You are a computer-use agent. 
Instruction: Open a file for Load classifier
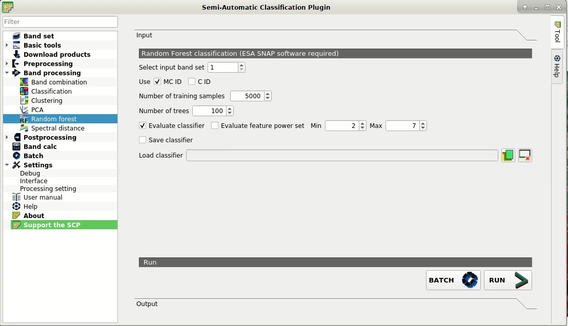[508, 155]
